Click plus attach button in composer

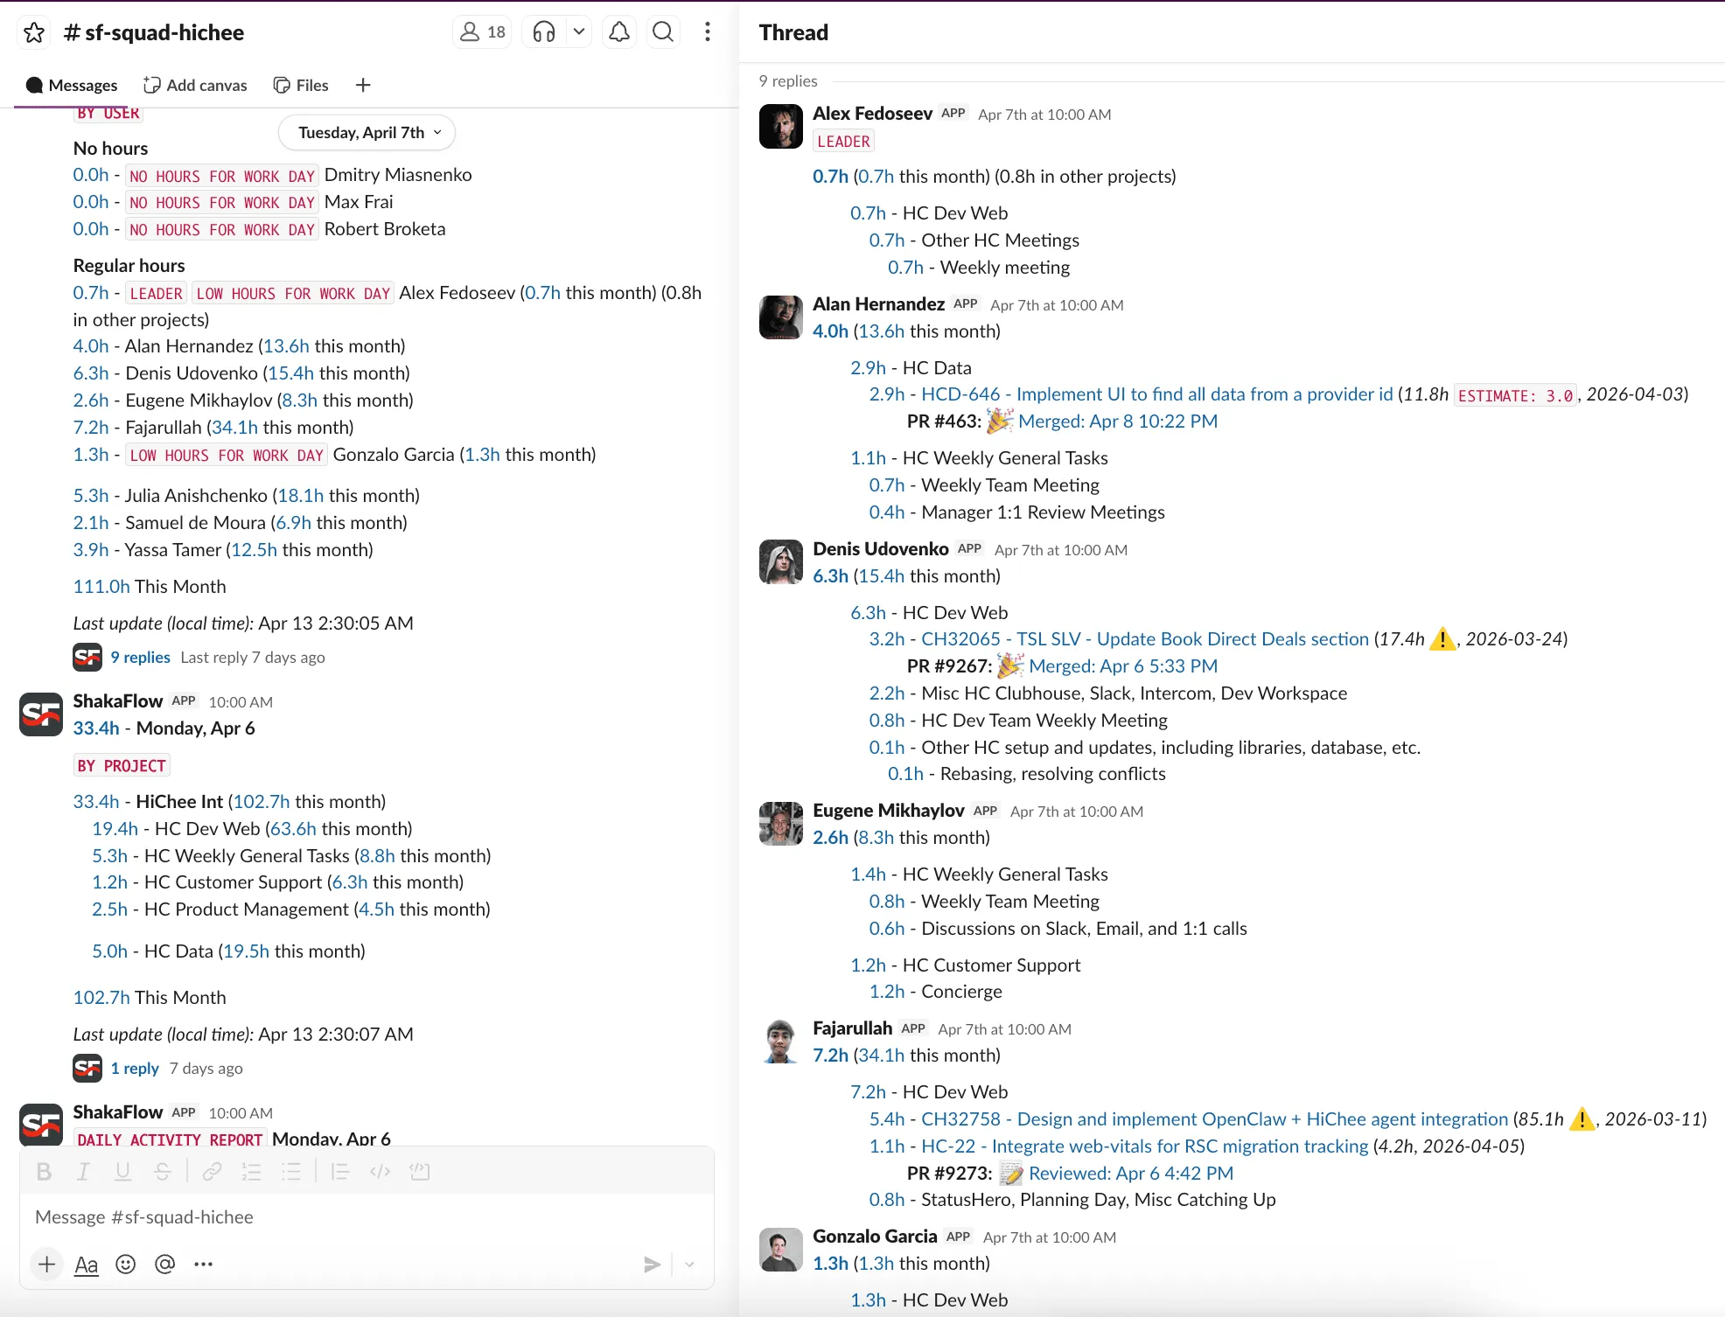[x=46, y=1264]
